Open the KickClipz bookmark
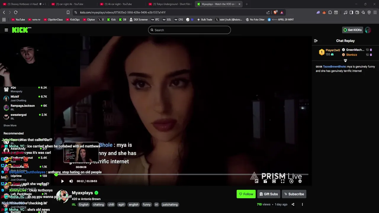The height and width of the screenshot is (213, 379). (73, 20)
